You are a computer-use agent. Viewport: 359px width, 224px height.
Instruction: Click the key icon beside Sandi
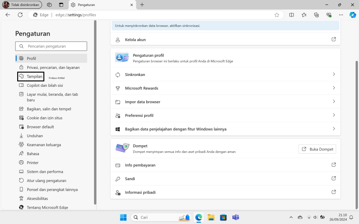pyautogui.click(x=117, y=178)
